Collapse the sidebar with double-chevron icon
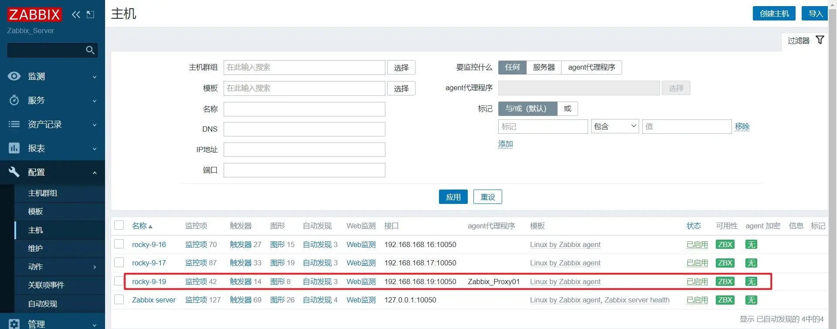 76,14
